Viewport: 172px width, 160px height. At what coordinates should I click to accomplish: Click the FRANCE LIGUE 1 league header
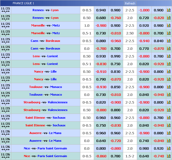[23, 3]
